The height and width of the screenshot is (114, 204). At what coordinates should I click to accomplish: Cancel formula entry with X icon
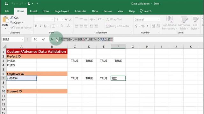35,39
